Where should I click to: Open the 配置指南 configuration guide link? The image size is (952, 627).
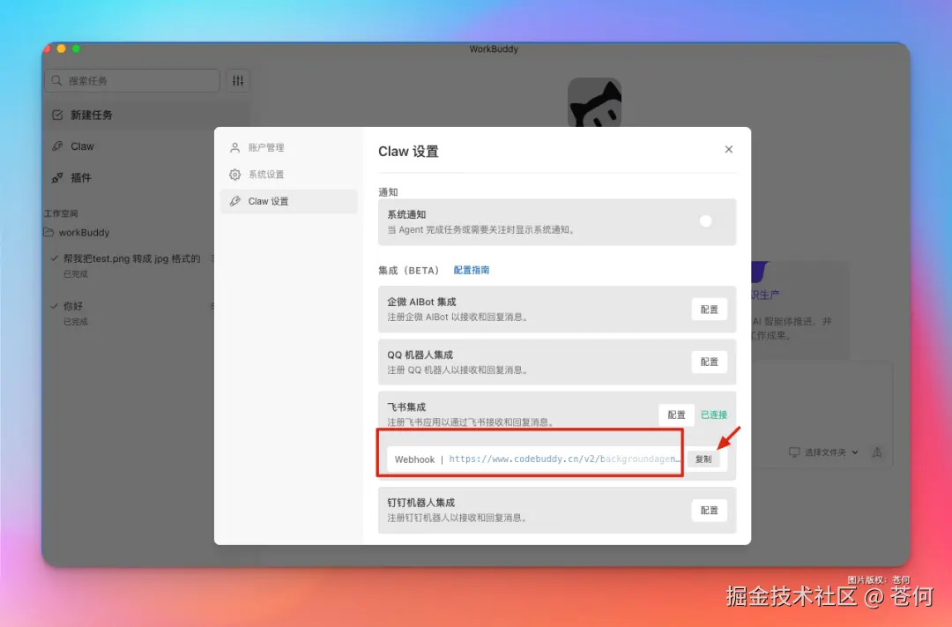click(472, 270)
